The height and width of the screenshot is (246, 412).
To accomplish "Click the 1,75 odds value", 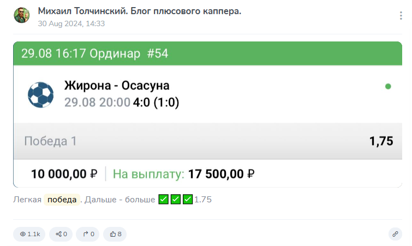I will 381,141.
